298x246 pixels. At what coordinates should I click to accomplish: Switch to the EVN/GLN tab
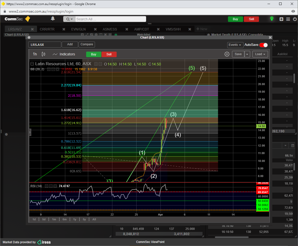[x=79, y=29]
